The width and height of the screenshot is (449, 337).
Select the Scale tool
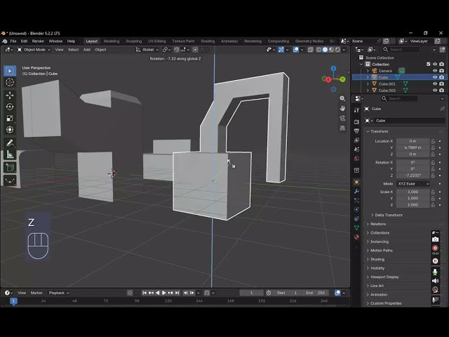tap(10, 118)
